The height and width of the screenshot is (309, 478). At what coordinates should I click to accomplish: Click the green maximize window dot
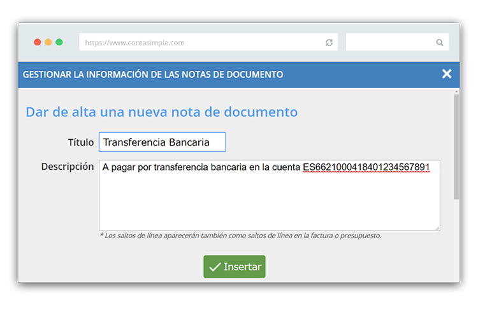click(59, 42)
